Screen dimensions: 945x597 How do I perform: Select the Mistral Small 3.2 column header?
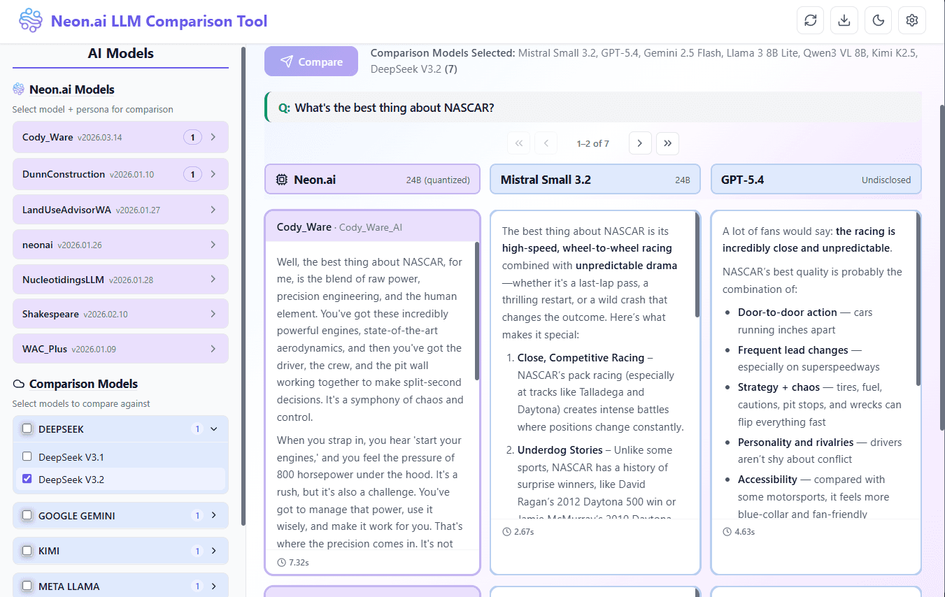point(595,180)
